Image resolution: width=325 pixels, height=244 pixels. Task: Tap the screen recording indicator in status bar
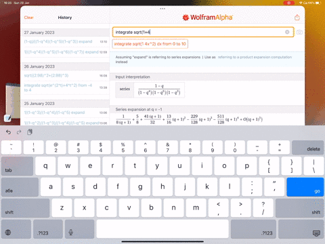(x=289, y=3)
